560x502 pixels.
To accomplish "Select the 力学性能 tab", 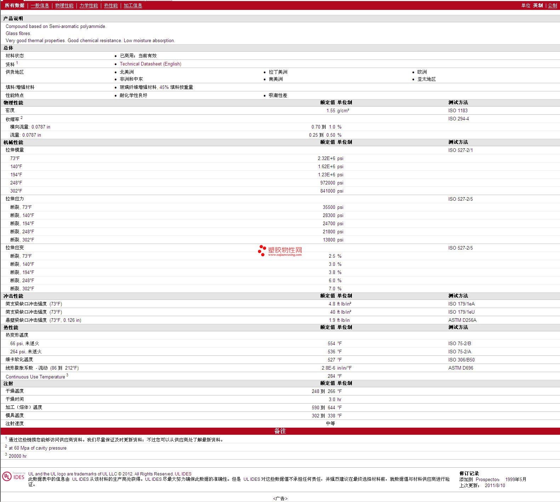I will (88, 5).
